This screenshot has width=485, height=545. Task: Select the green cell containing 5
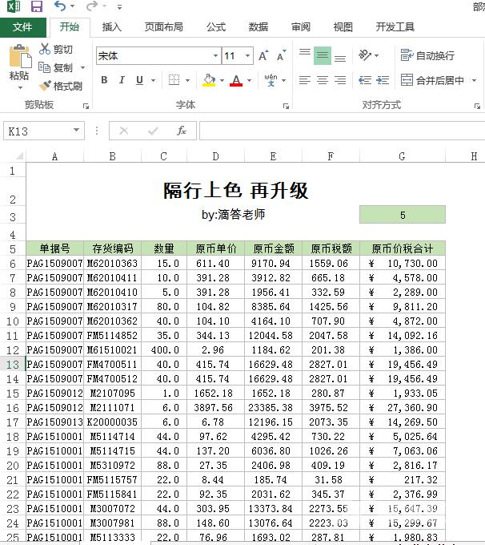pos(402,215)
